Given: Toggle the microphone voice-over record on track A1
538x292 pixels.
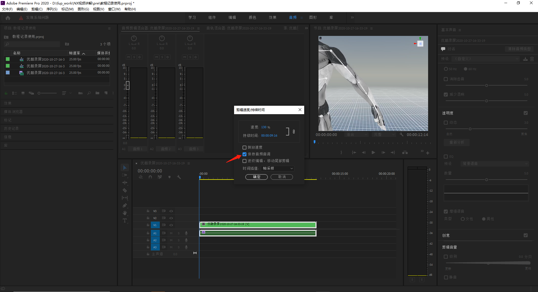Looking at the screenshot, I should click(x=186, y=233).
